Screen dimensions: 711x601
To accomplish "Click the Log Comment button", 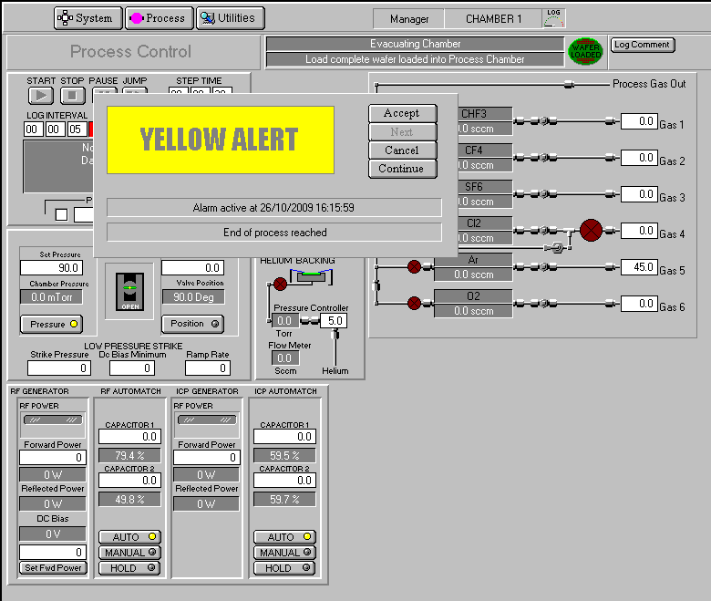I will click(x=642, y=45).
